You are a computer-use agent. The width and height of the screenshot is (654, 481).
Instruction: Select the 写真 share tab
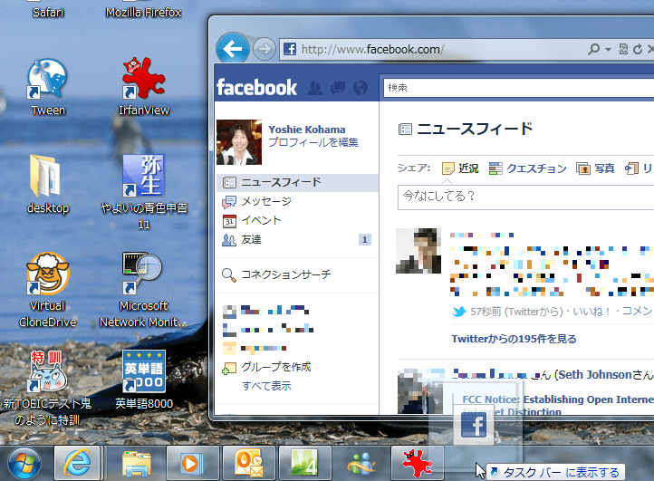595,168
